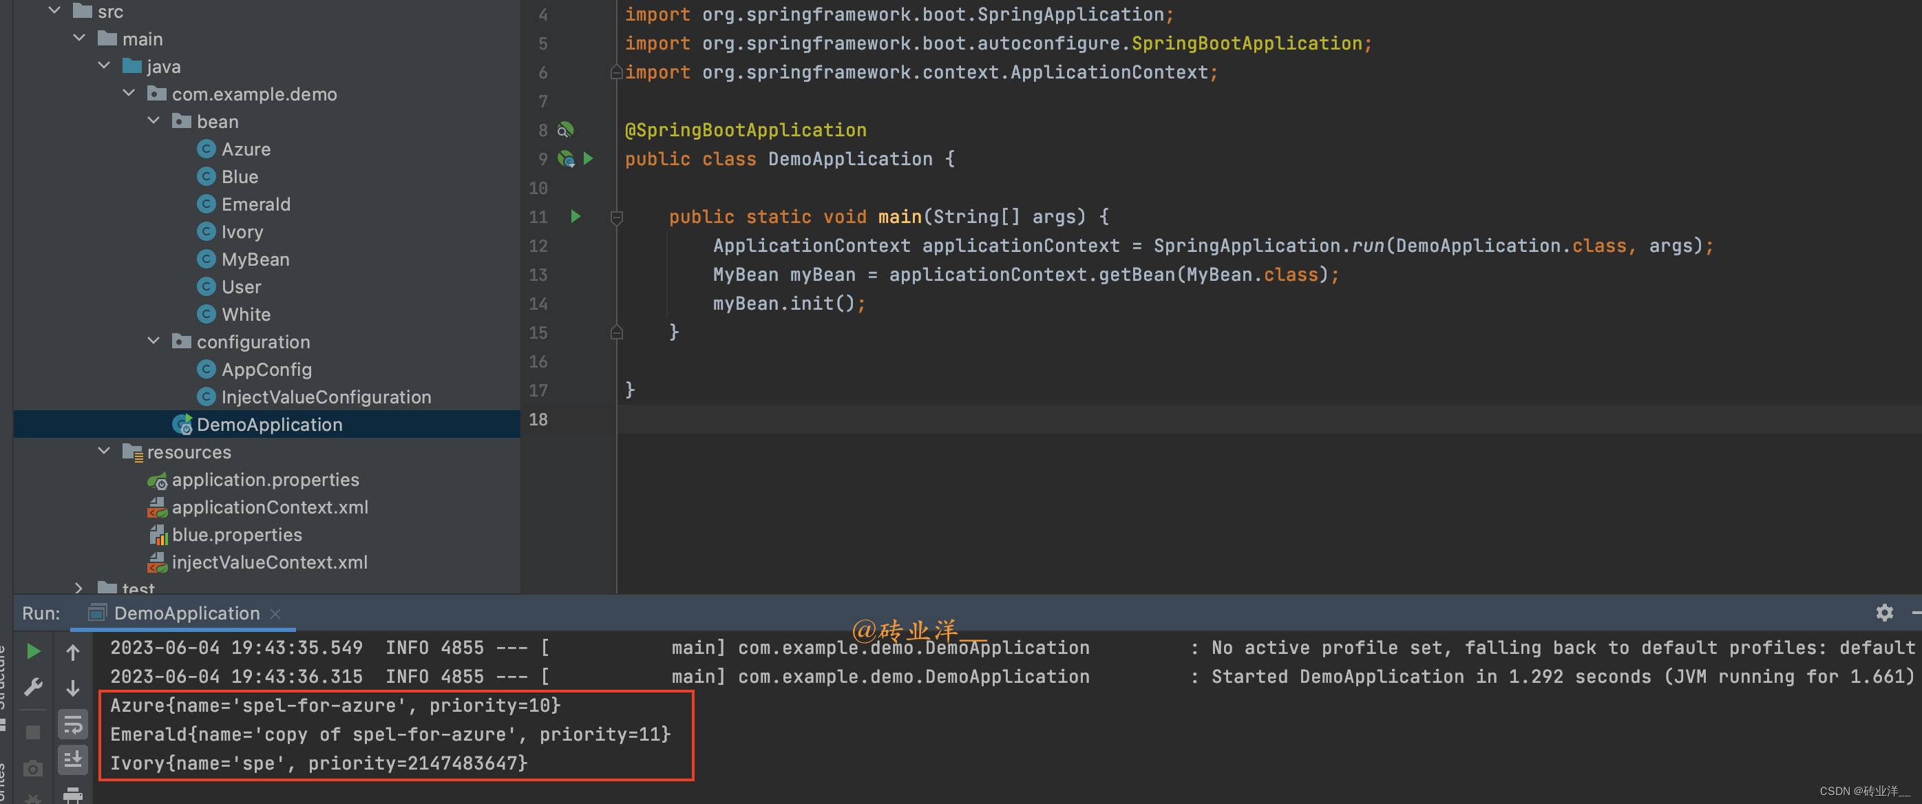Viewport: 1922px width, 804px height.
Task: Collapse the bean package folder
Action: click(x=154, y=121)
